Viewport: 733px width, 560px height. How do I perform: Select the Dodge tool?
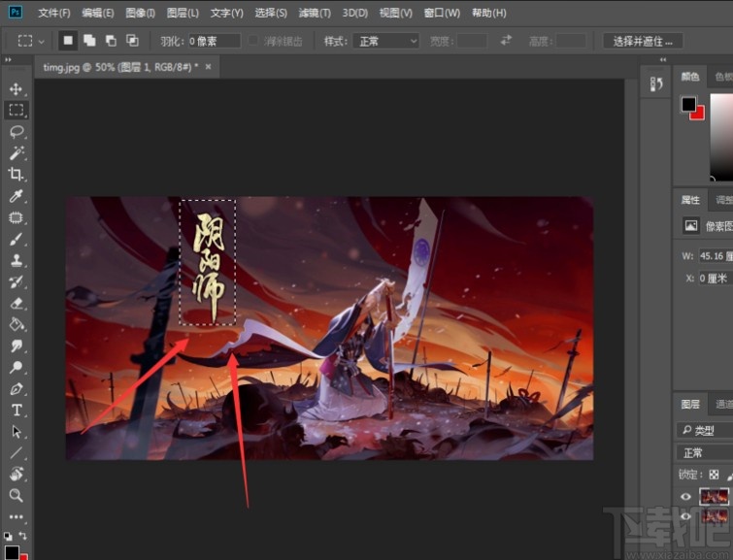tap(17, 368)
